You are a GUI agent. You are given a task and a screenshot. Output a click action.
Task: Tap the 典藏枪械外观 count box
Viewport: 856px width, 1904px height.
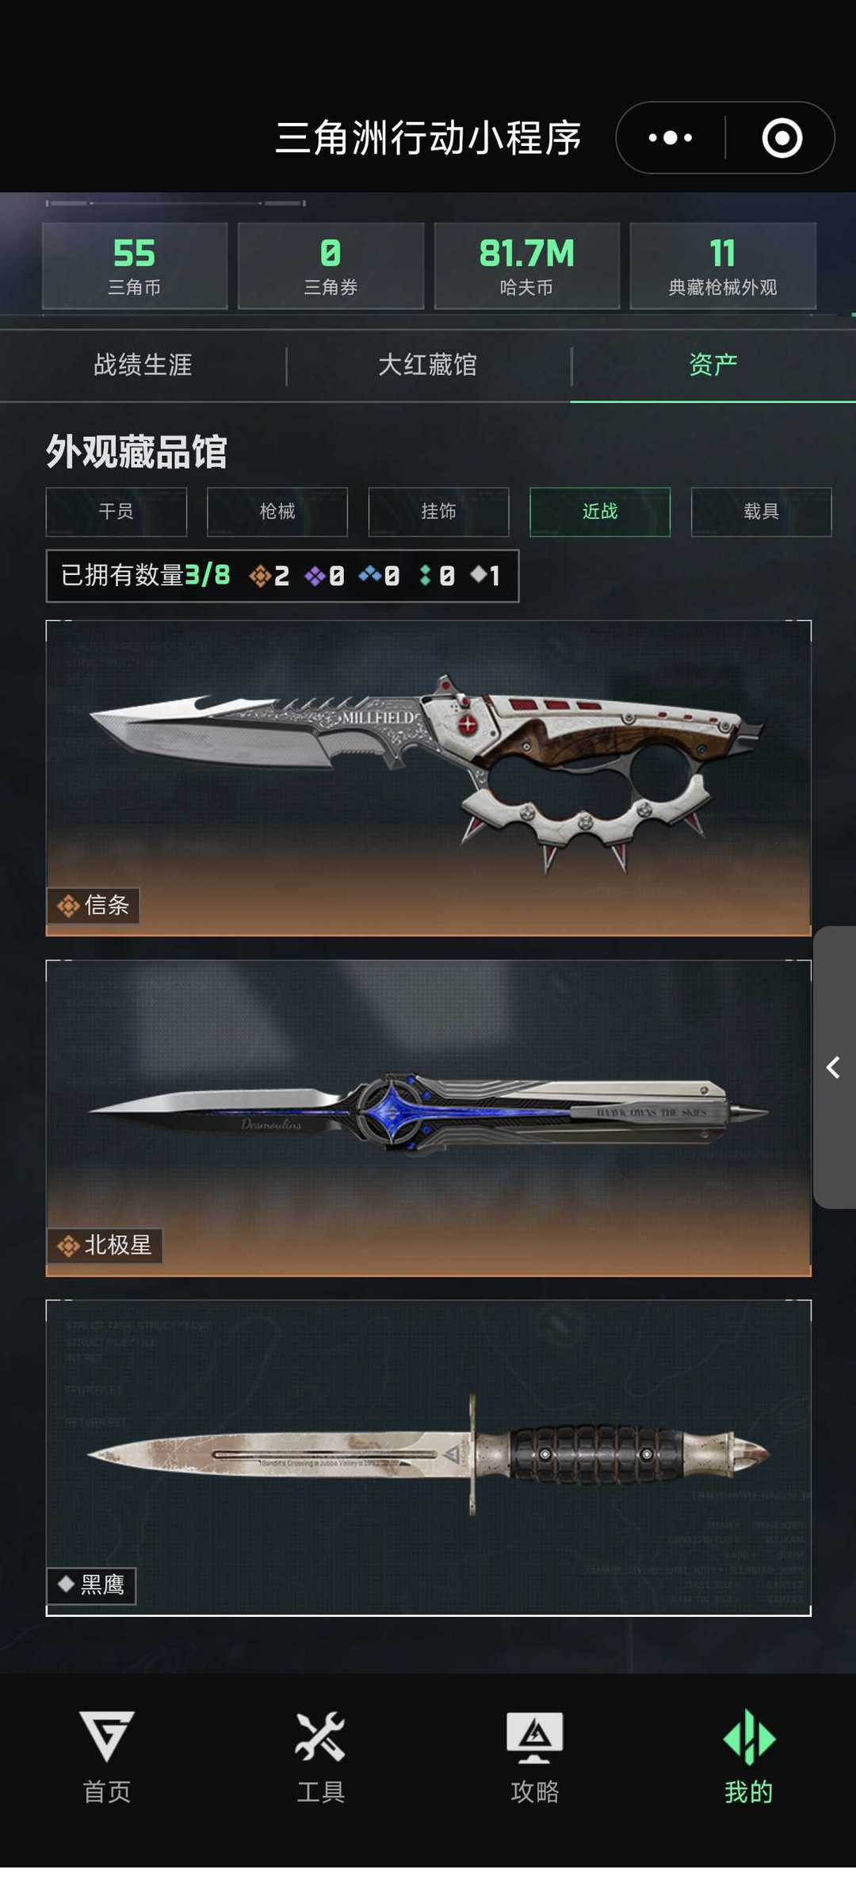point(723,266)
